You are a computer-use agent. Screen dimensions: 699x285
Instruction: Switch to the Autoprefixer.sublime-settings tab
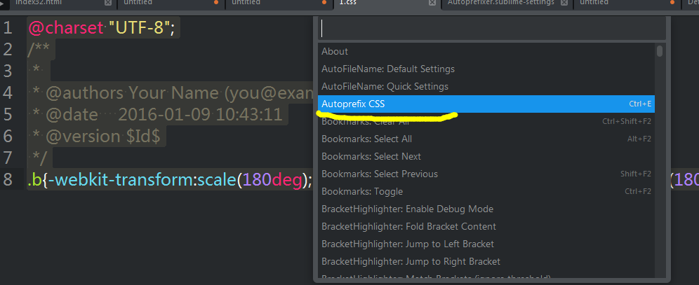click(x=500, y=3)
